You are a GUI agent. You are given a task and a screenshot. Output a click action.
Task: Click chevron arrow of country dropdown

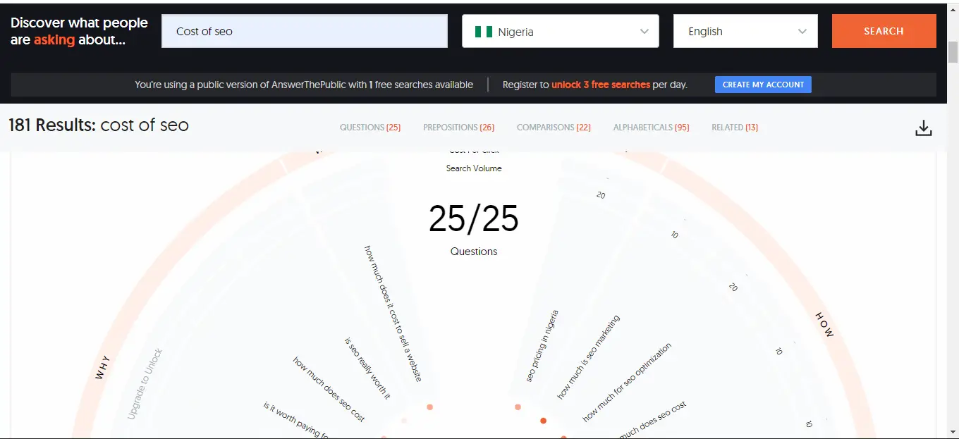pyautogui.click(x=644, y=32)
